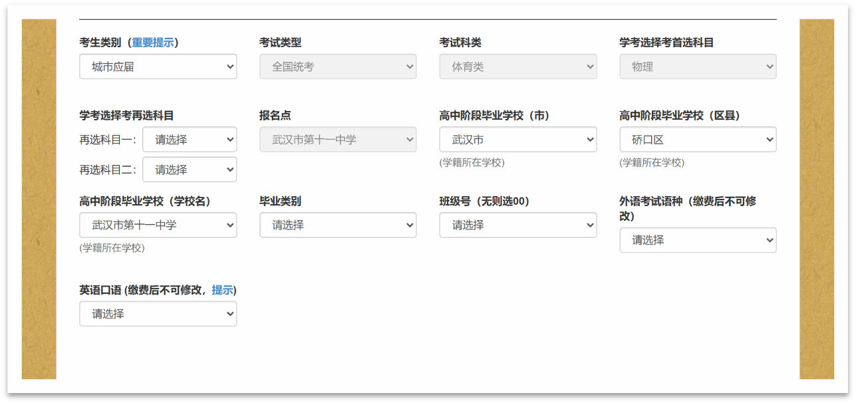Choose an option in 毕业类别 dropdown
This screenshot has height=403, width=856.
click(x=338, y=225)
